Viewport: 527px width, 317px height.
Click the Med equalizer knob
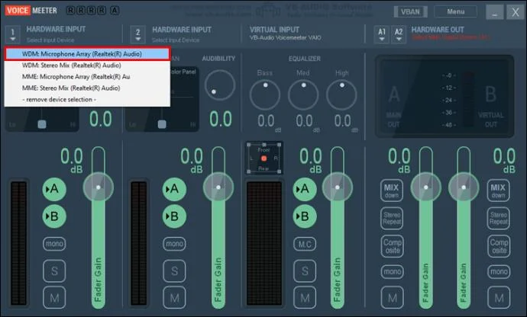coord(303,95)
